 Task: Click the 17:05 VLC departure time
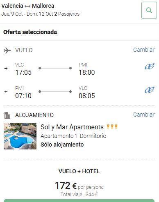23,72
